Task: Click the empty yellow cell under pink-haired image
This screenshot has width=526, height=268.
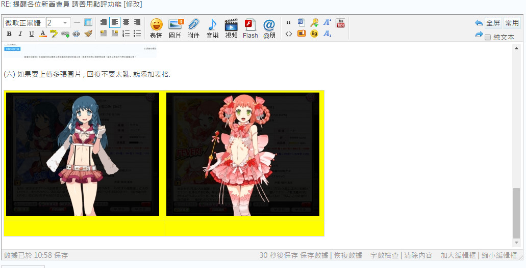Action: 244,228
